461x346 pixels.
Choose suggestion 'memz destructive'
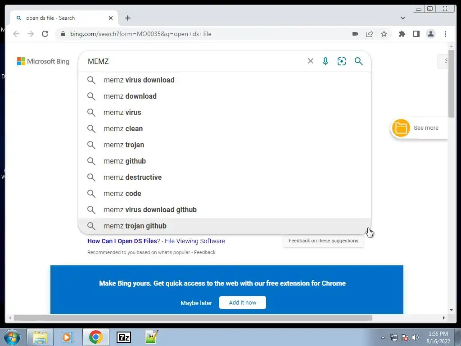(x=225, y=177)
